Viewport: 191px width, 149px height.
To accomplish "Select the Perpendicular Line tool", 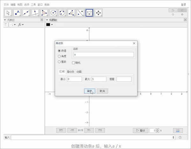I will coord(35,13).
